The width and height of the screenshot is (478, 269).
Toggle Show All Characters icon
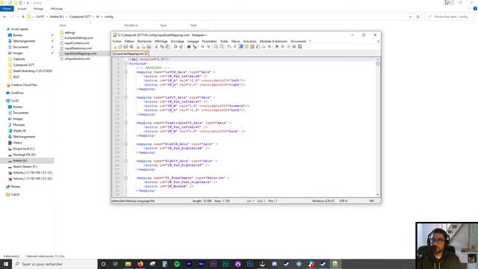pos(235,46)
